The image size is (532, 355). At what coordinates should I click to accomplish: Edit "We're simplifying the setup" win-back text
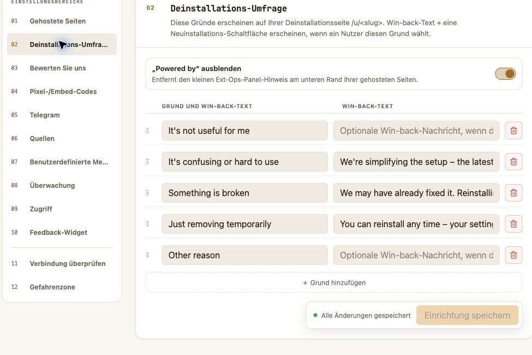pos(416,162)
